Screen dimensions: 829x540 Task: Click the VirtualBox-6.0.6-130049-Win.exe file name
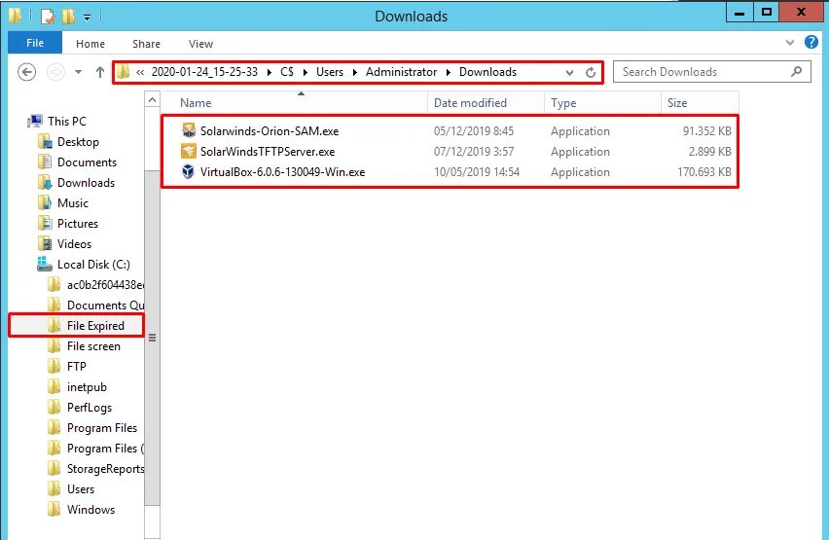pyautogui.click(x=282, y=172)
